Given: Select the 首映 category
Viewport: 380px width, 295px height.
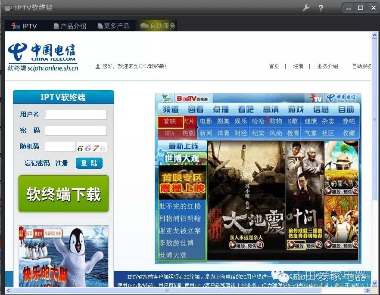Looking at the screenshot, I should coord(170,121).
